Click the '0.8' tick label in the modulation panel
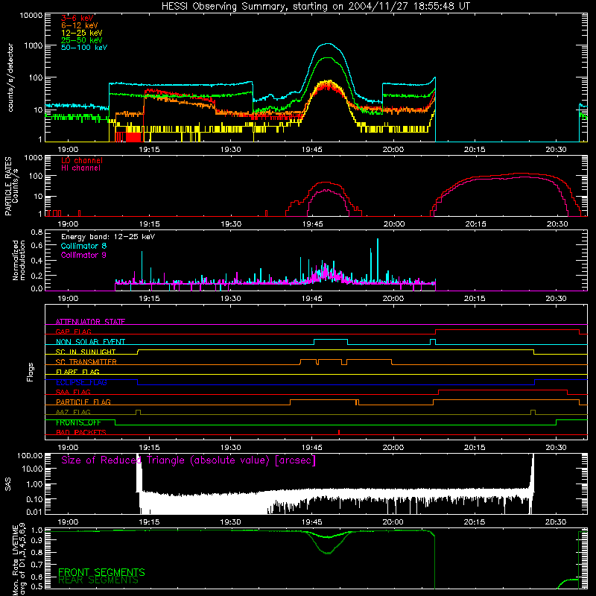This screenshot has width=596, height=596. pos(37,232)
